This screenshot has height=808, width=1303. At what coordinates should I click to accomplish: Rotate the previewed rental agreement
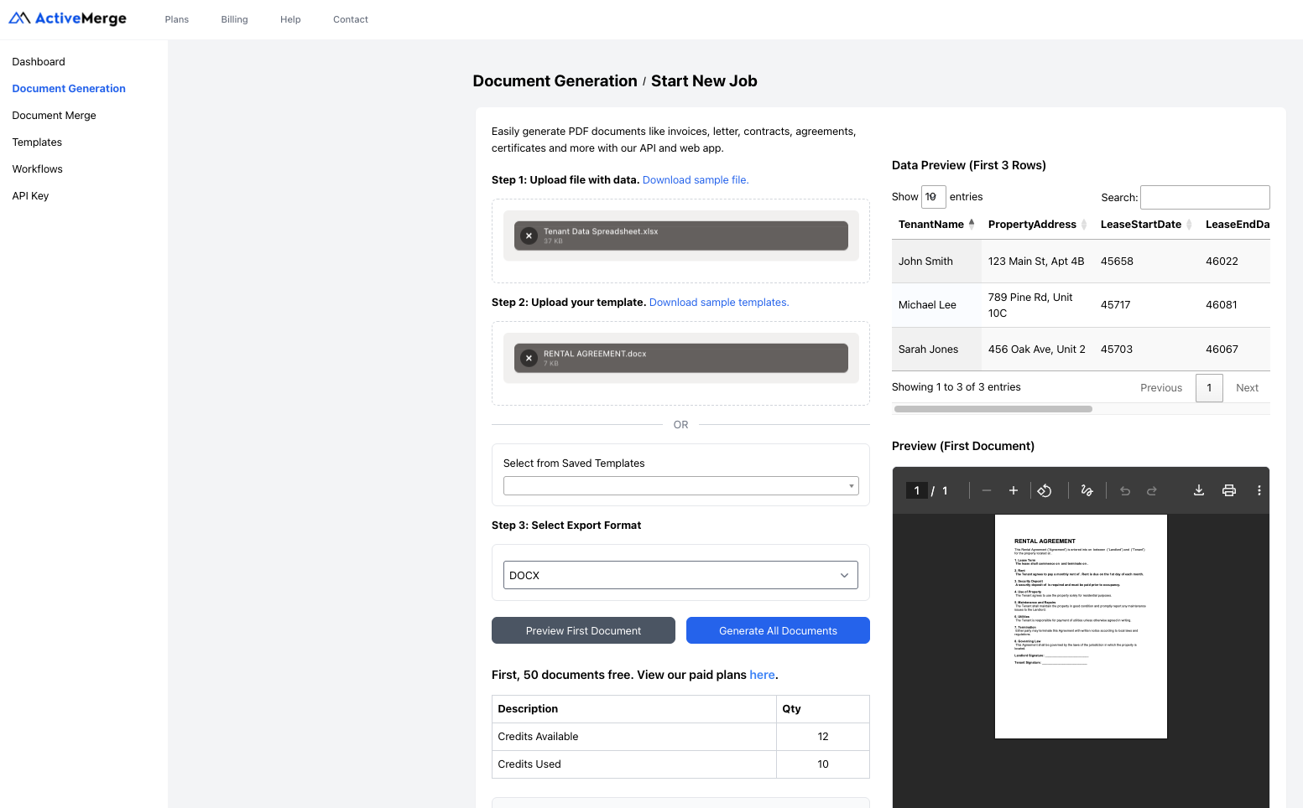coord(1045,490)
